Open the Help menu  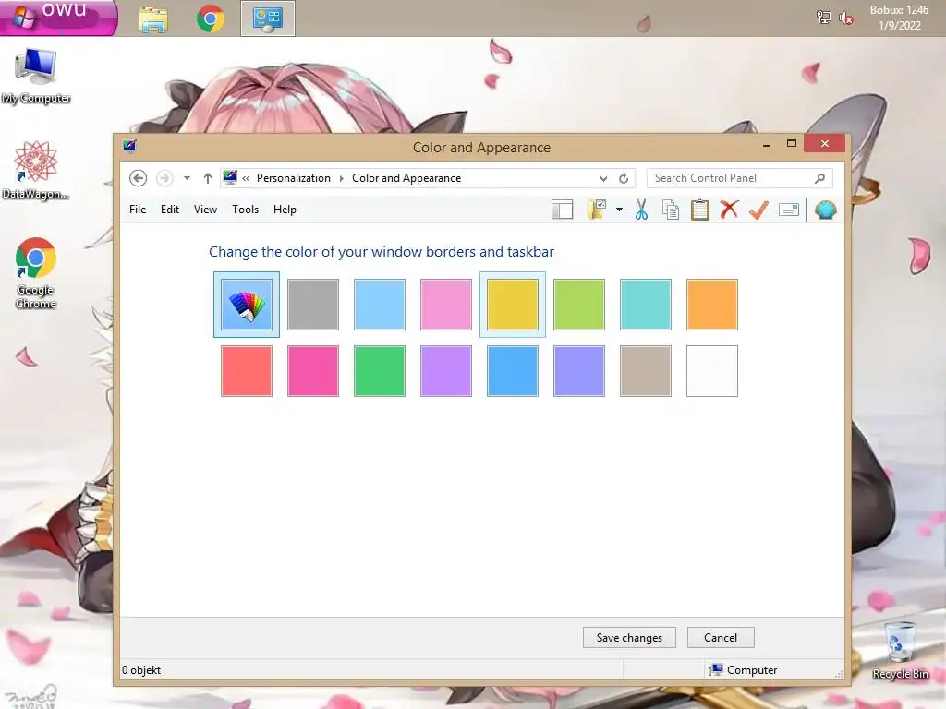coord(285,210)
